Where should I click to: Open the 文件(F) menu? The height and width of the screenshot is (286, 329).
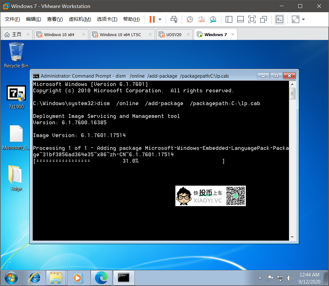[12, 19]
